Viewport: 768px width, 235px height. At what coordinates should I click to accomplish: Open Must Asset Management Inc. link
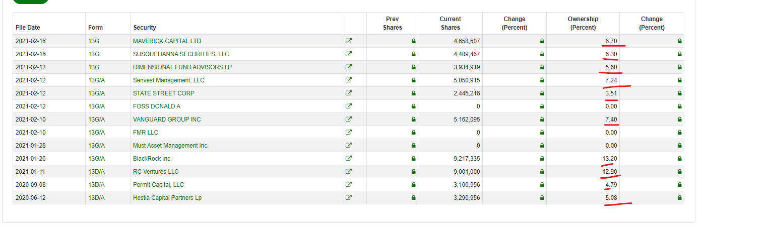[171, 146]
